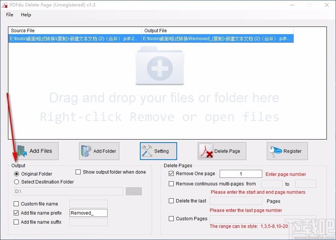Click the continuous pages 'from' field
The image size is (336, 240).
pyautogui.click(x=272, y=184)
